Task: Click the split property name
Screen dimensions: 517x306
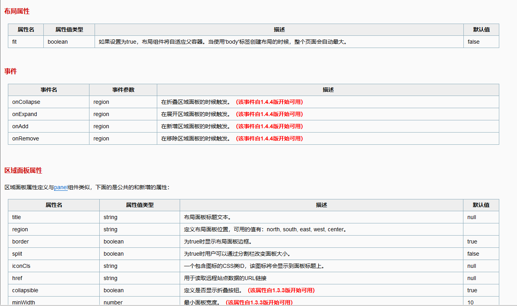Action: click(x=17, y=254)
